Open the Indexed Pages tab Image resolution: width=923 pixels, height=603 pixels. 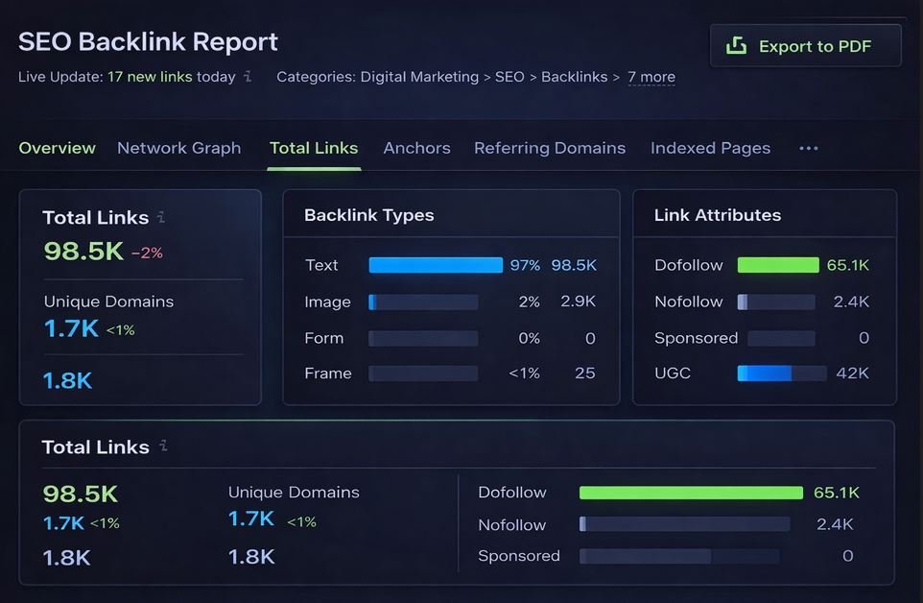(x=710, y=148)
